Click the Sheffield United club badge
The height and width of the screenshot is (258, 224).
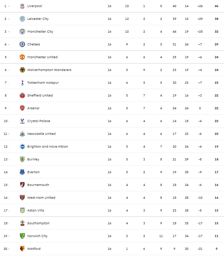tap(22, 95)
